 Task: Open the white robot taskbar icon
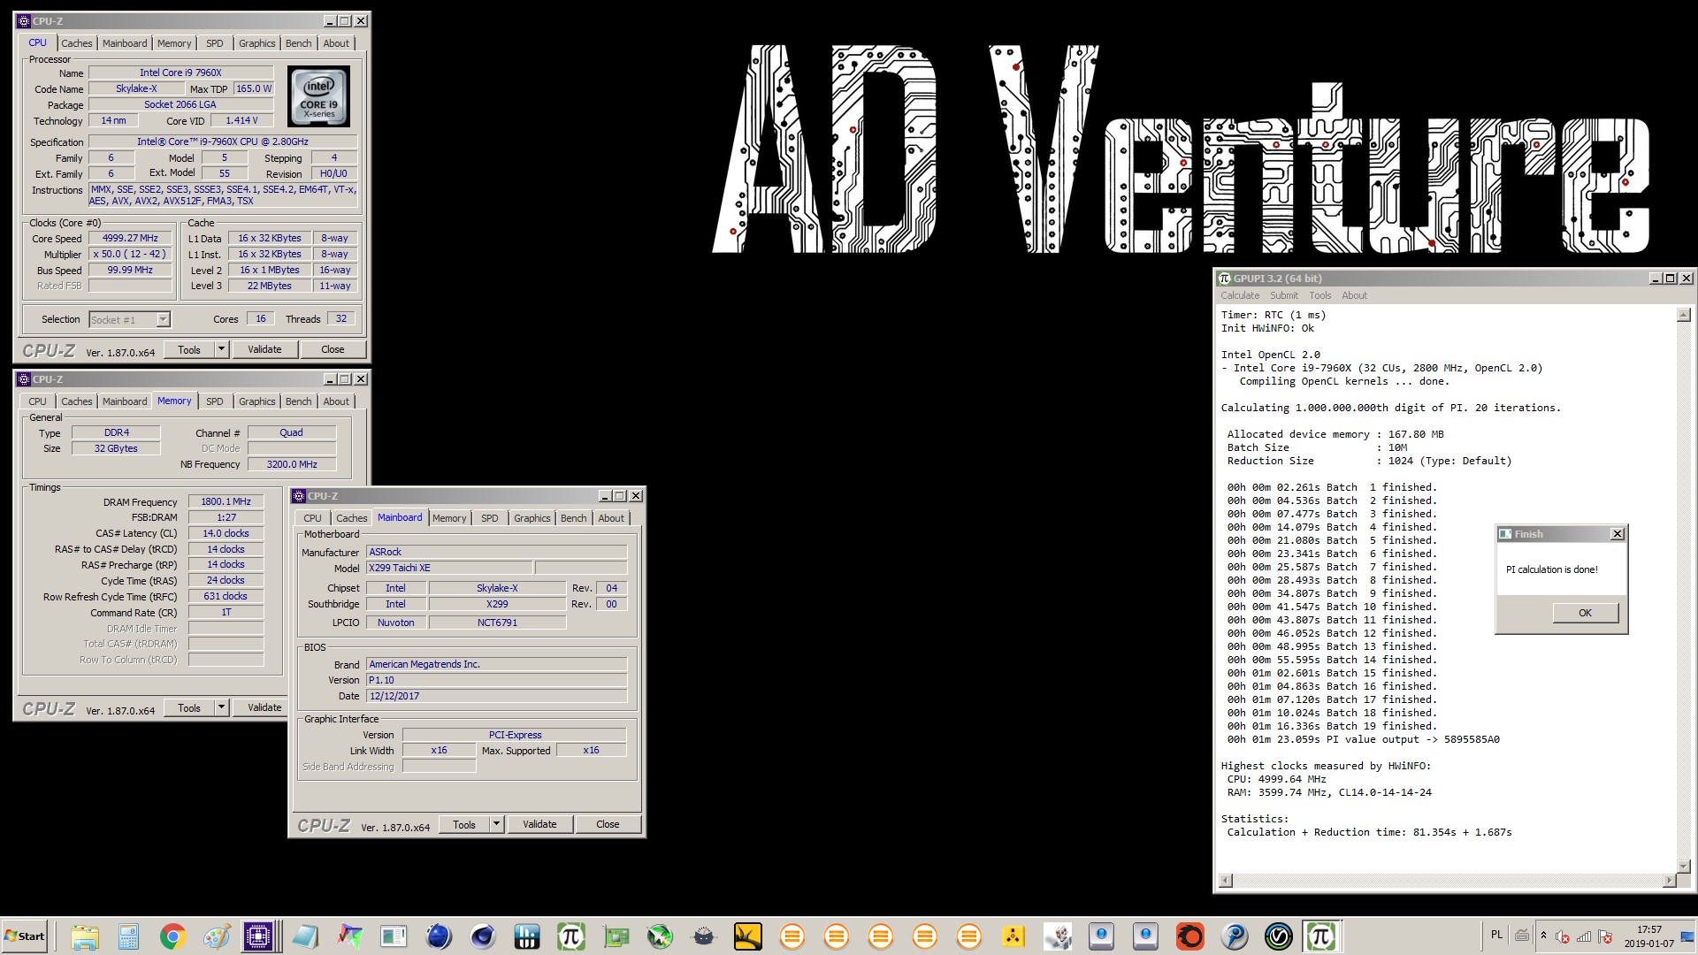click(x=1058, y=936)
